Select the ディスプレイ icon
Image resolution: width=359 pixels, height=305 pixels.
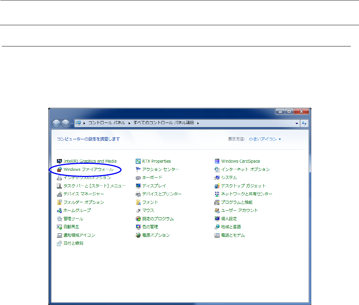[138, 186]
